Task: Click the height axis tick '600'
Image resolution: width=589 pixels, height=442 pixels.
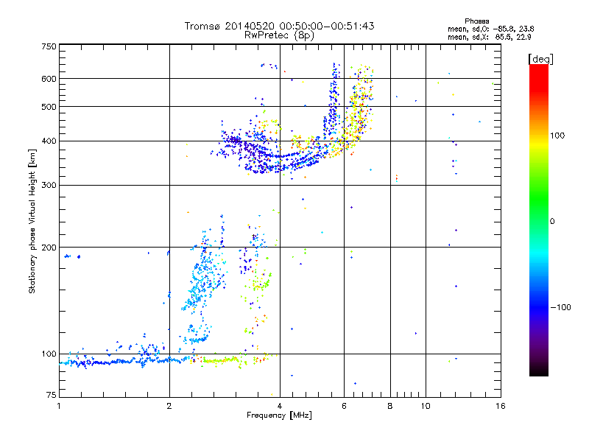Action: click(x=49, y=79)
